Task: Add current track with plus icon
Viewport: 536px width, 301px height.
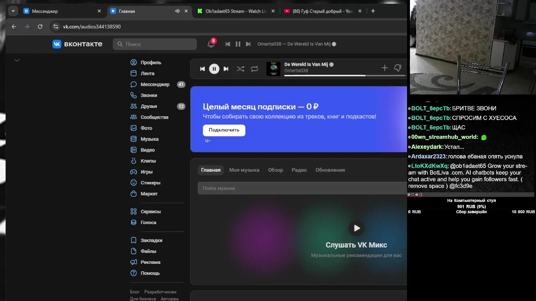Action: (384, 68)
